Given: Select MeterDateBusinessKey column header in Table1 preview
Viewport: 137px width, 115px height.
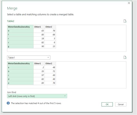Looking at the screenshot, I should [x=20, y=64].
